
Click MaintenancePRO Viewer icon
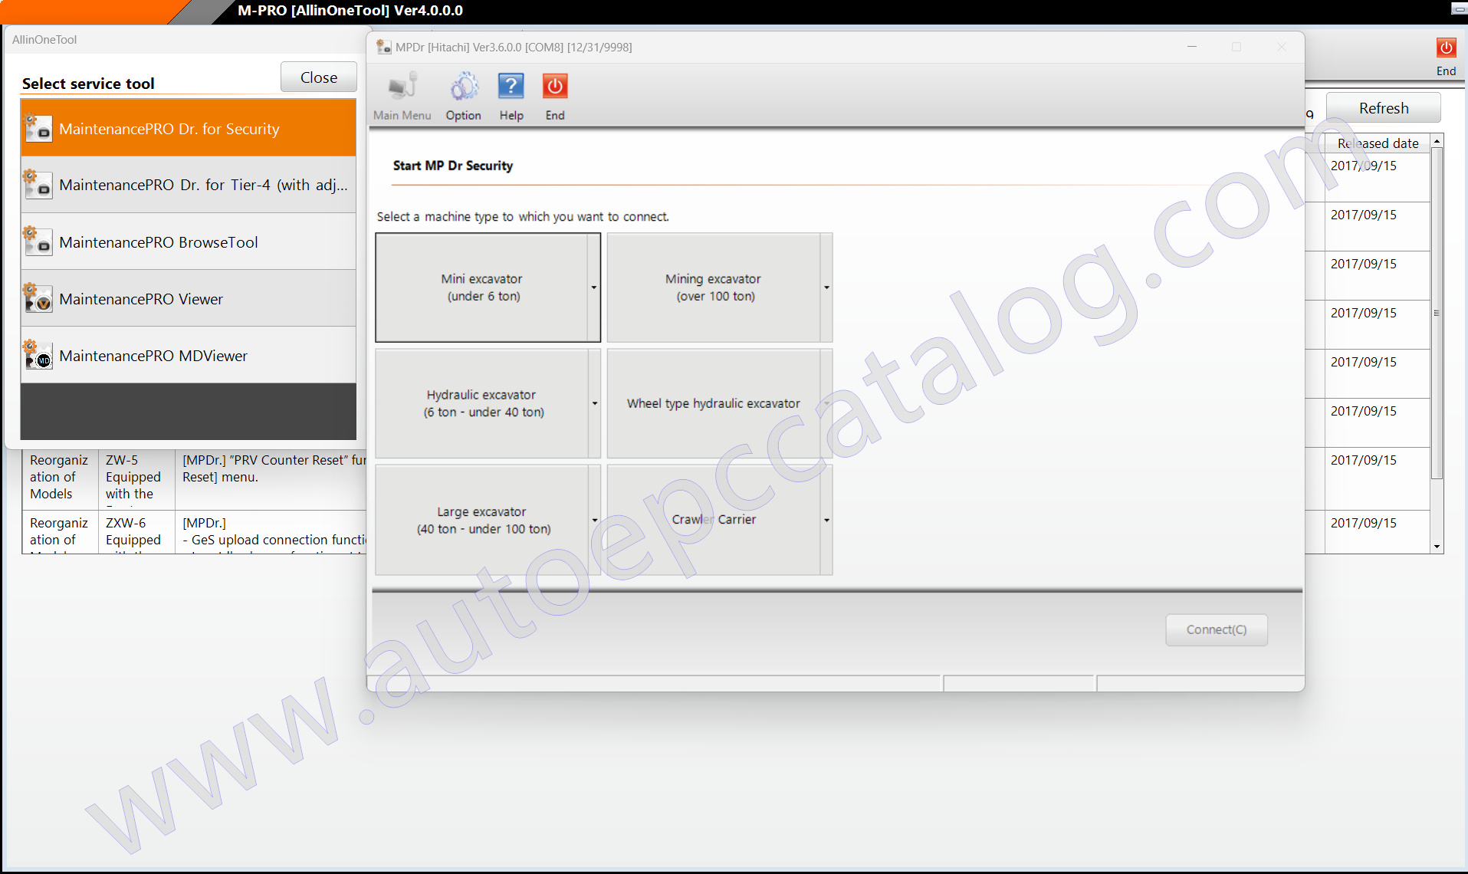click(38, 298)
